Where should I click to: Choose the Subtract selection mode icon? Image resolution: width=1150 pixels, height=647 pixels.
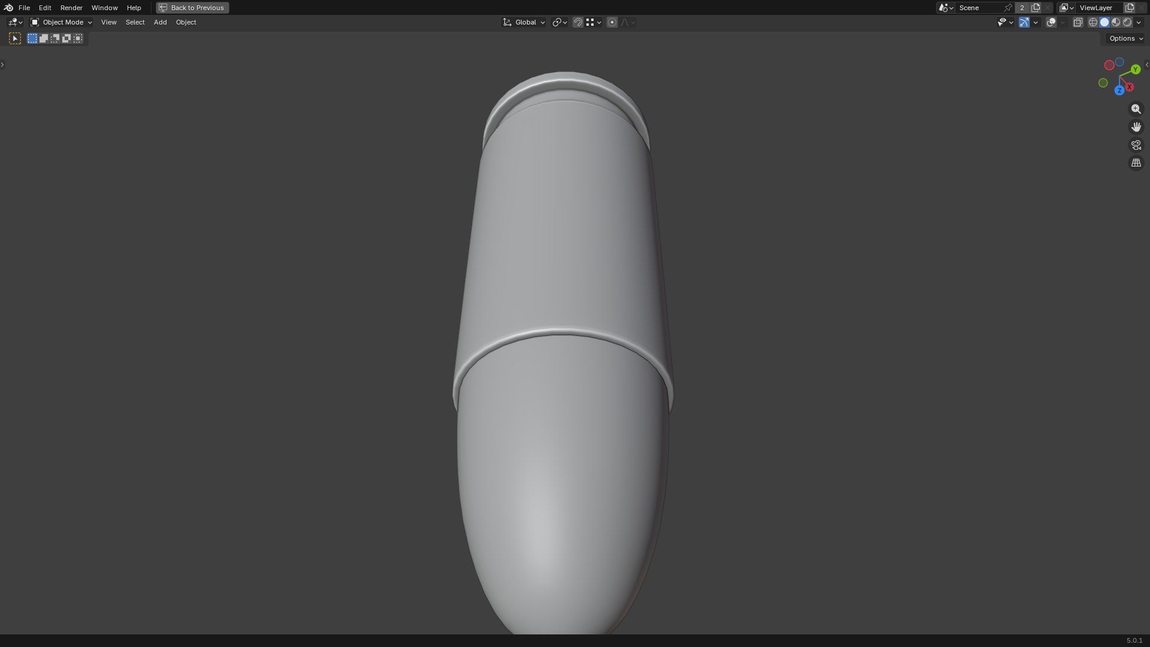pyautogui.click(x=55, y=38)
